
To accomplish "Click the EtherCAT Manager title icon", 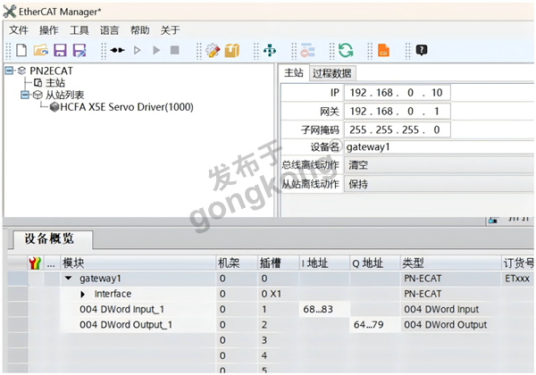I will click(10, 12).
